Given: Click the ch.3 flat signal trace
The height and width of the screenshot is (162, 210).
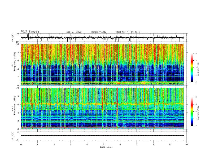Looking at the screenshot, I should pyautogui.click(x=102, y=136).
